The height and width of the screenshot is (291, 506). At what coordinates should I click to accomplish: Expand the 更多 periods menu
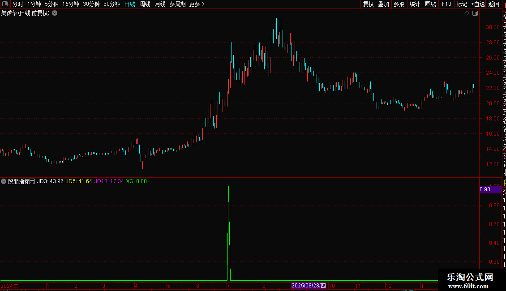pos(197,4)
